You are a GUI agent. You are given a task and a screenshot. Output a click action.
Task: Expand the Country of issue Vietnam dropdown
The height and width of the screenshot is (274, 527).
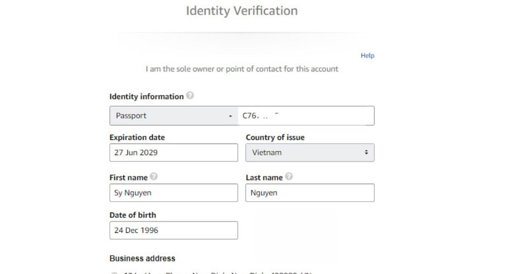click(x=310, y=153)
